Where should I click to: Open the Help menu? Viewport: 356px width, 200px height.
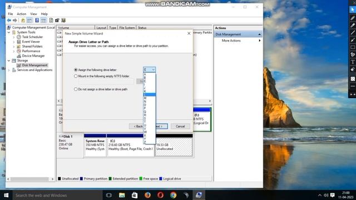click(44, 14)
